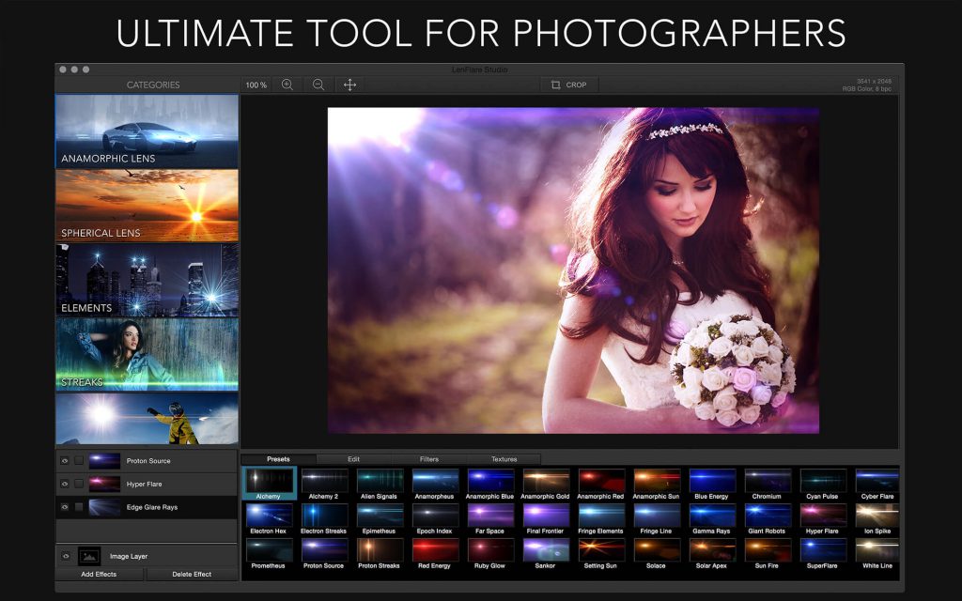Hide the Image Layer with its eye toggle
Image resolution: width=962 pixels, height=601 pixels.
click(x=66, y=556)
